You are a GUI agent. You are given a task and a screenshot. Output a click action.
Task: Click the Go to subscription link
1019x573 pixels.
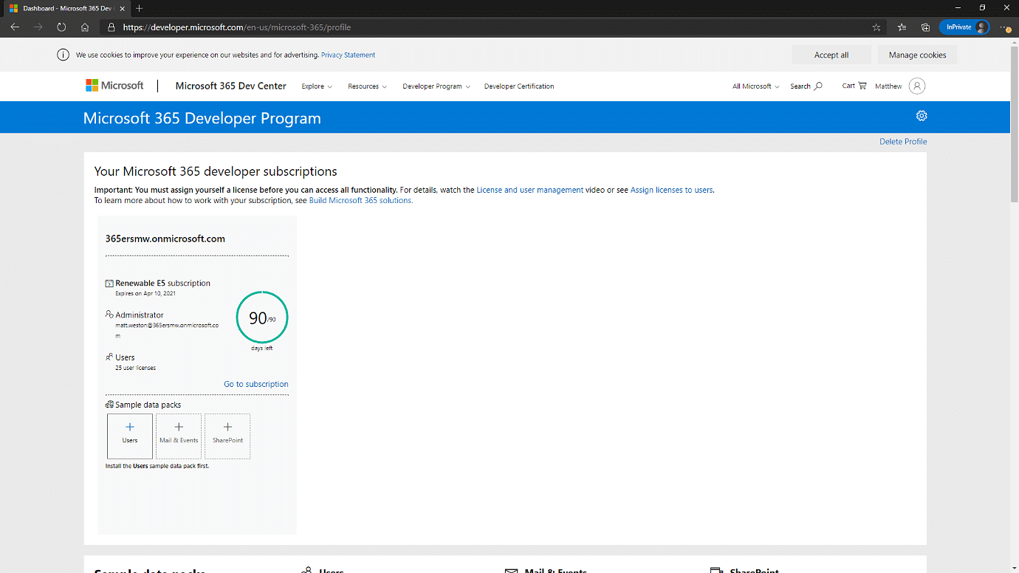coord(255,384)
